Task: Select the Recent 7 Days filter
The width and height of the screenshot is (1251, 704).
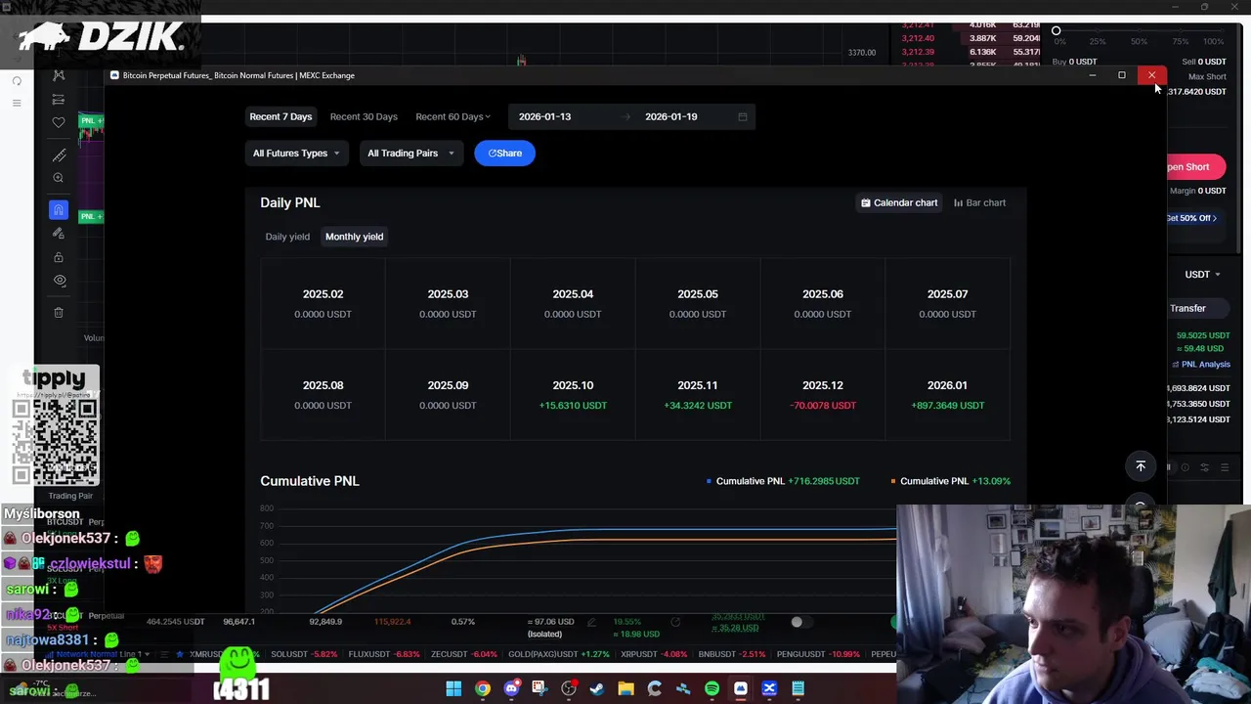Action: pyautogui.click(x=280, y=116)
